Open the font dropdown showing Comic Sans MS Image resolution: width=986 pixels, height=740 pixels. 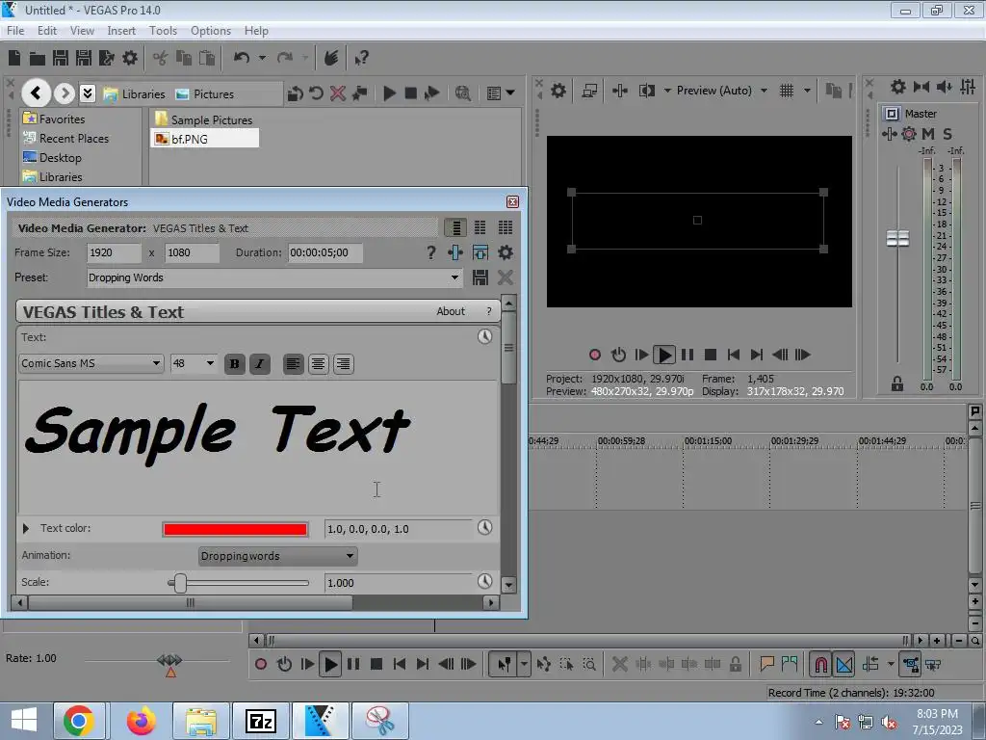pos(91,363)
